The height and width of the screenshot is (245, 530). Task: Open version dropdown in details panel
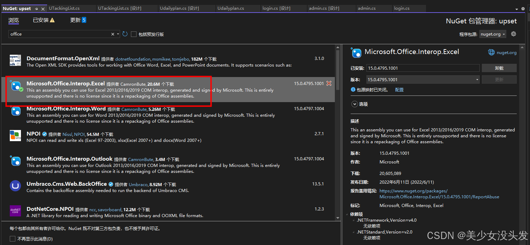(x=477, y=79)
